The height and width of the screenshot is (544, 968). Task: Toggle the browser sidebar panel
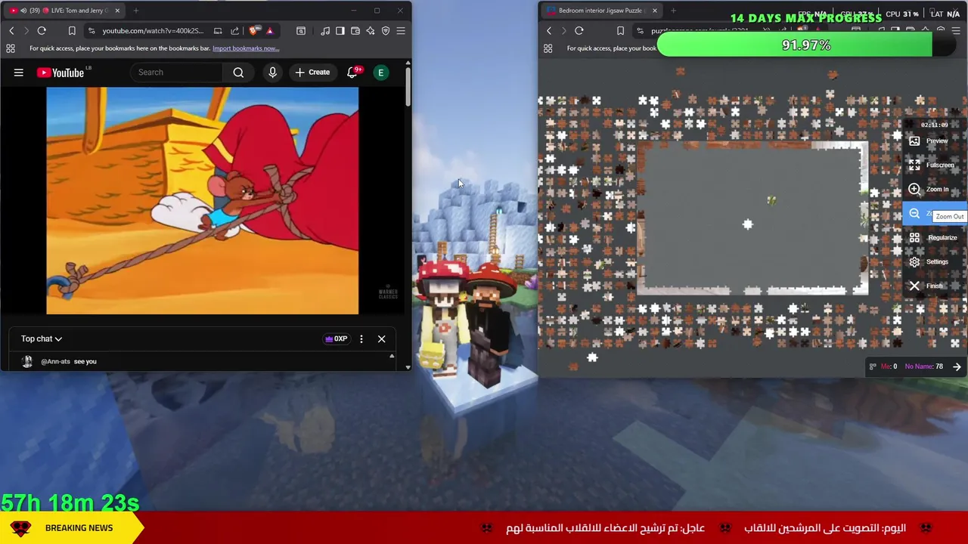click(x=340, y=31)
